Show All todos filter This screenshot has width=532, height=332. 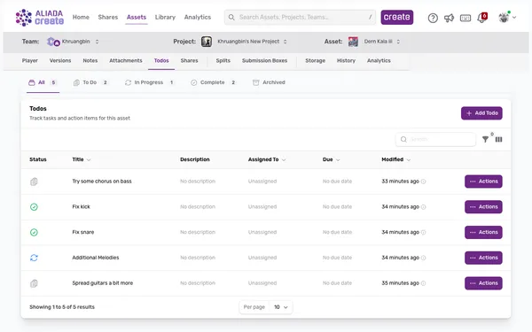43,82
